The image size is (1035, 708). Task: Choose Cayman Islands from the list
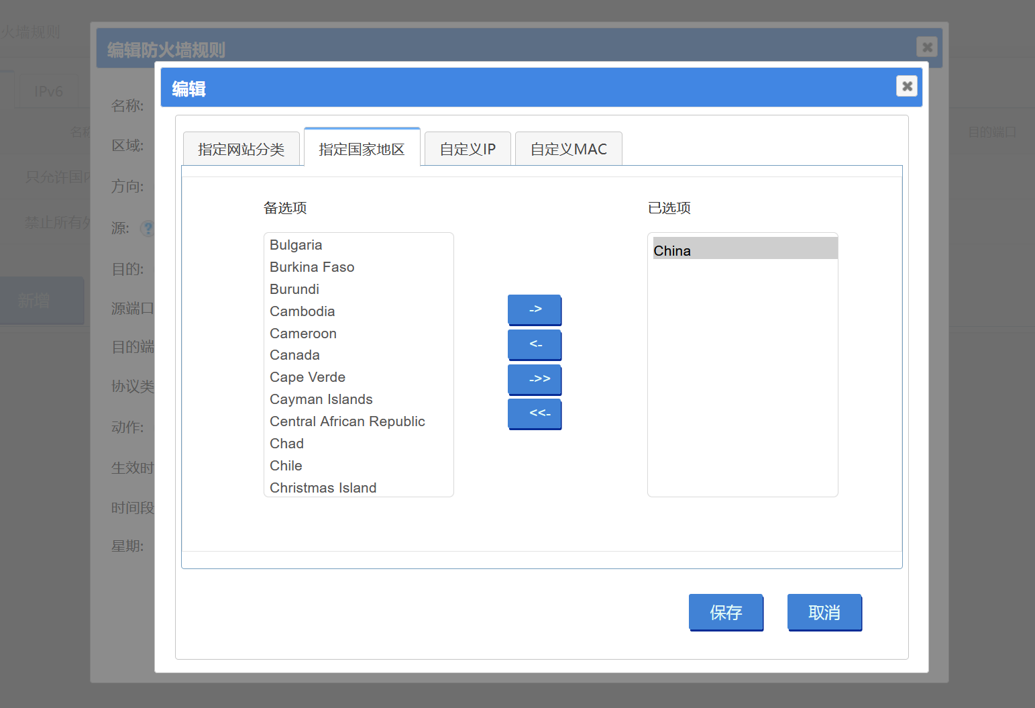click(x=321, y=399)
